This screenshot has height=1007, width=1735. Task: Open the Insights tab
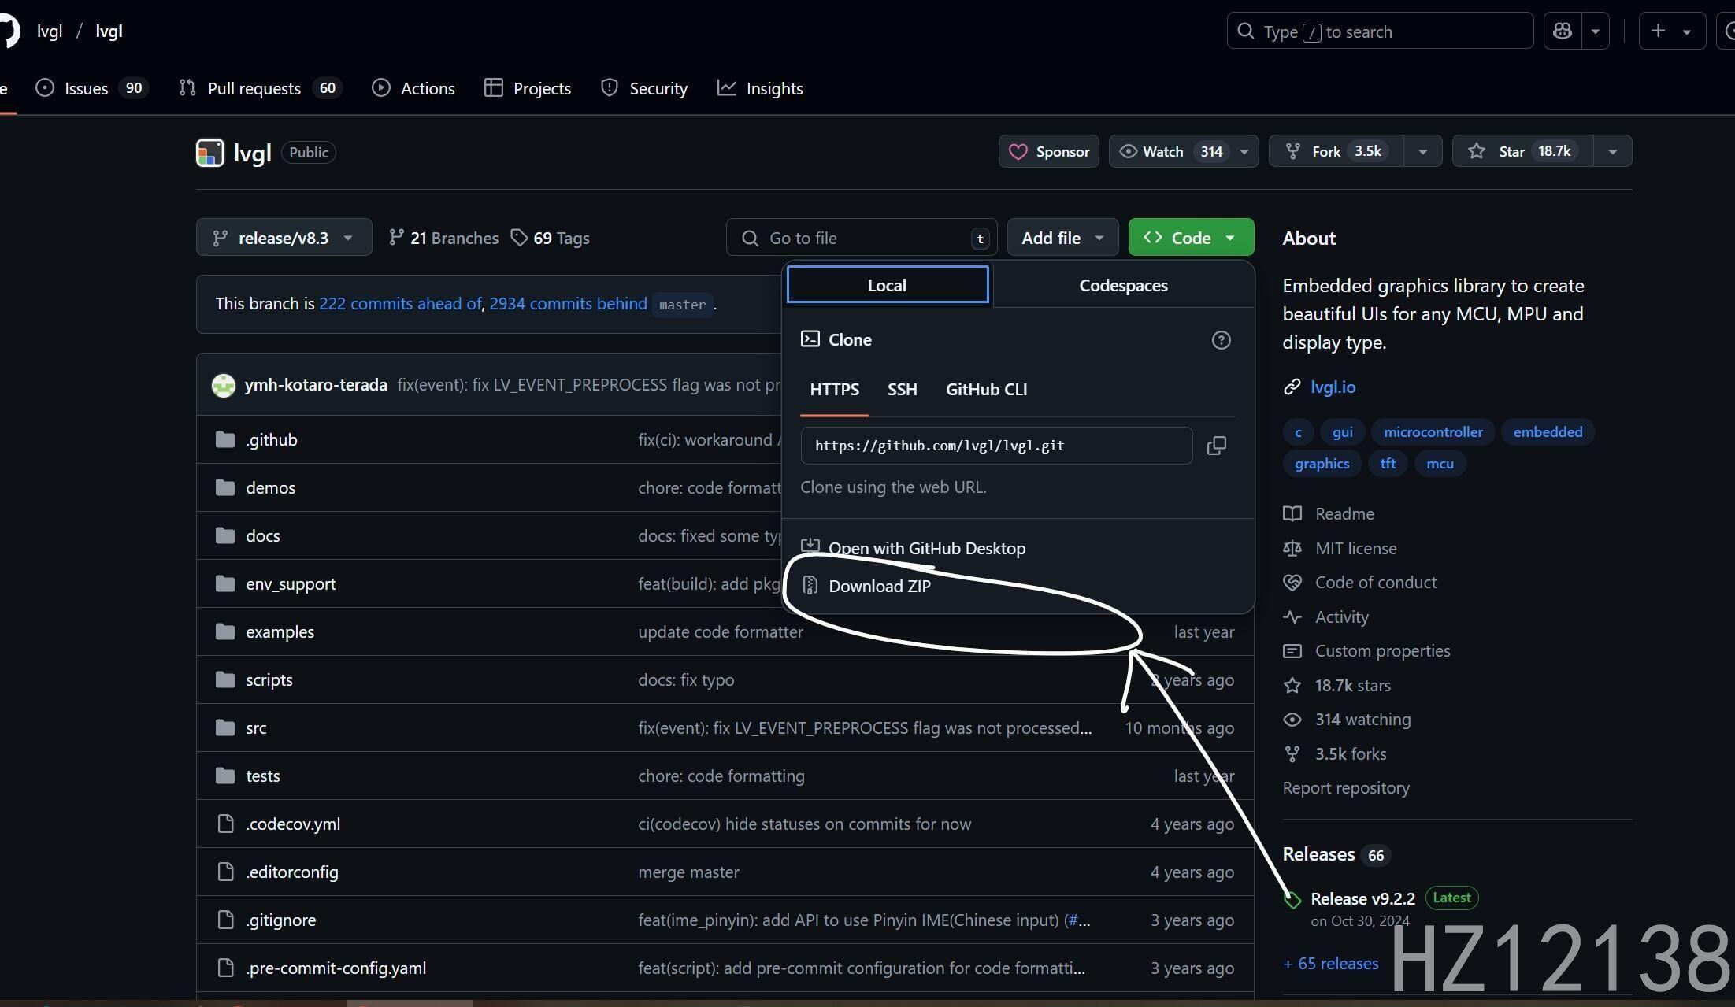[x=760, y=88]
